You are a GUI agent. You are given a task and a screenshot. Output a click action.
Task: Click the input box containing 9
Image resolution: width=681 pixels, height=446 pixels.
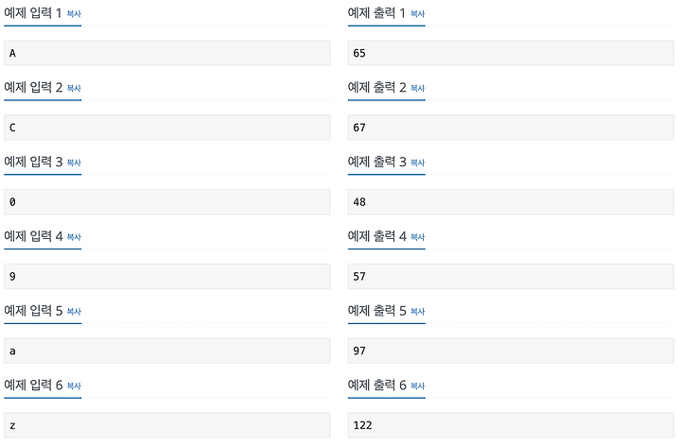point(167,276)
